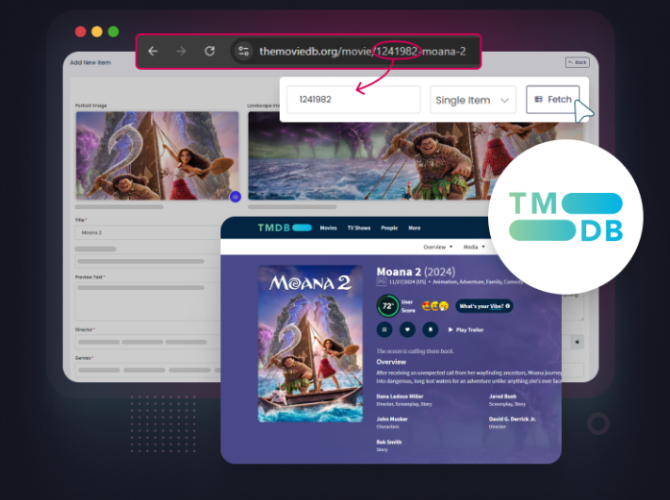Click the Overview heading text
670x500 pixels.
391,362
